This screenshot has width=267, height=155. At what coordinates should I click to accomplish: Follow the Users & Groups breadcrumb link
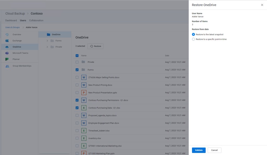[x=13, y=27]
